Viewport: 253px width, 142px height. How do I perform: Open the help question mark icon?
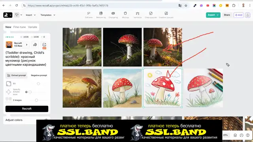pos(248,135)
